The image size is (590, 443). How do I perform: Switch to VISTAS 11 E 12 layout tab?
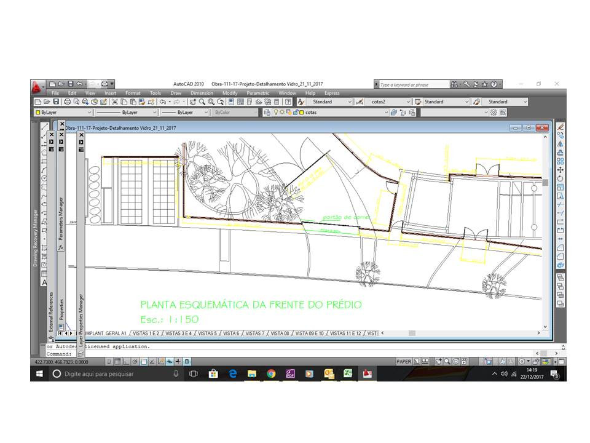click(345, 333)
